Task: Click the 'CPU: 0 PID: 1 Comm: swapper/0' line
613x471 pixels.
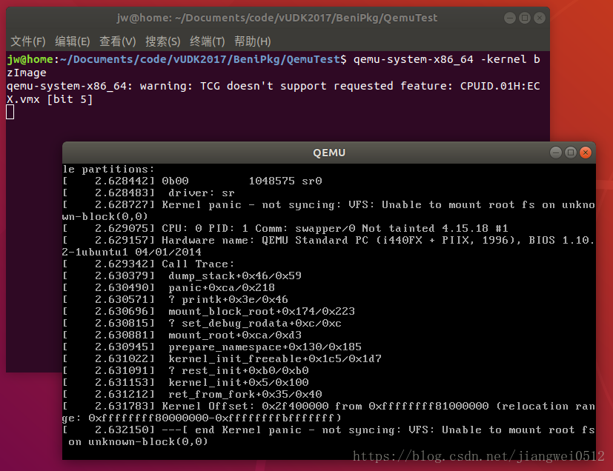Action: (285, 229)
